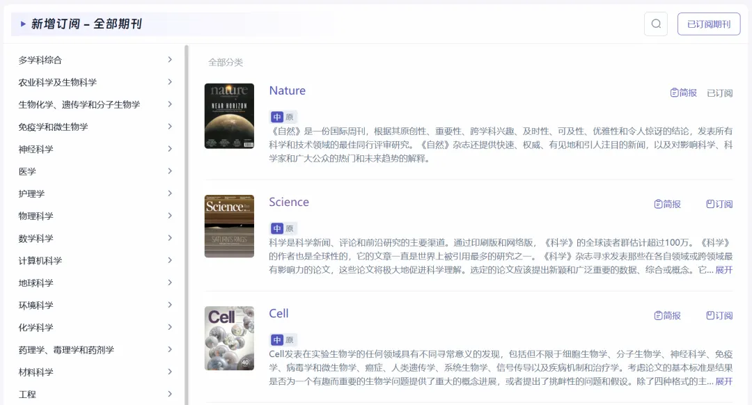
Task: Expand chevron for 材料科学
Action: click(x=170, y=372)
